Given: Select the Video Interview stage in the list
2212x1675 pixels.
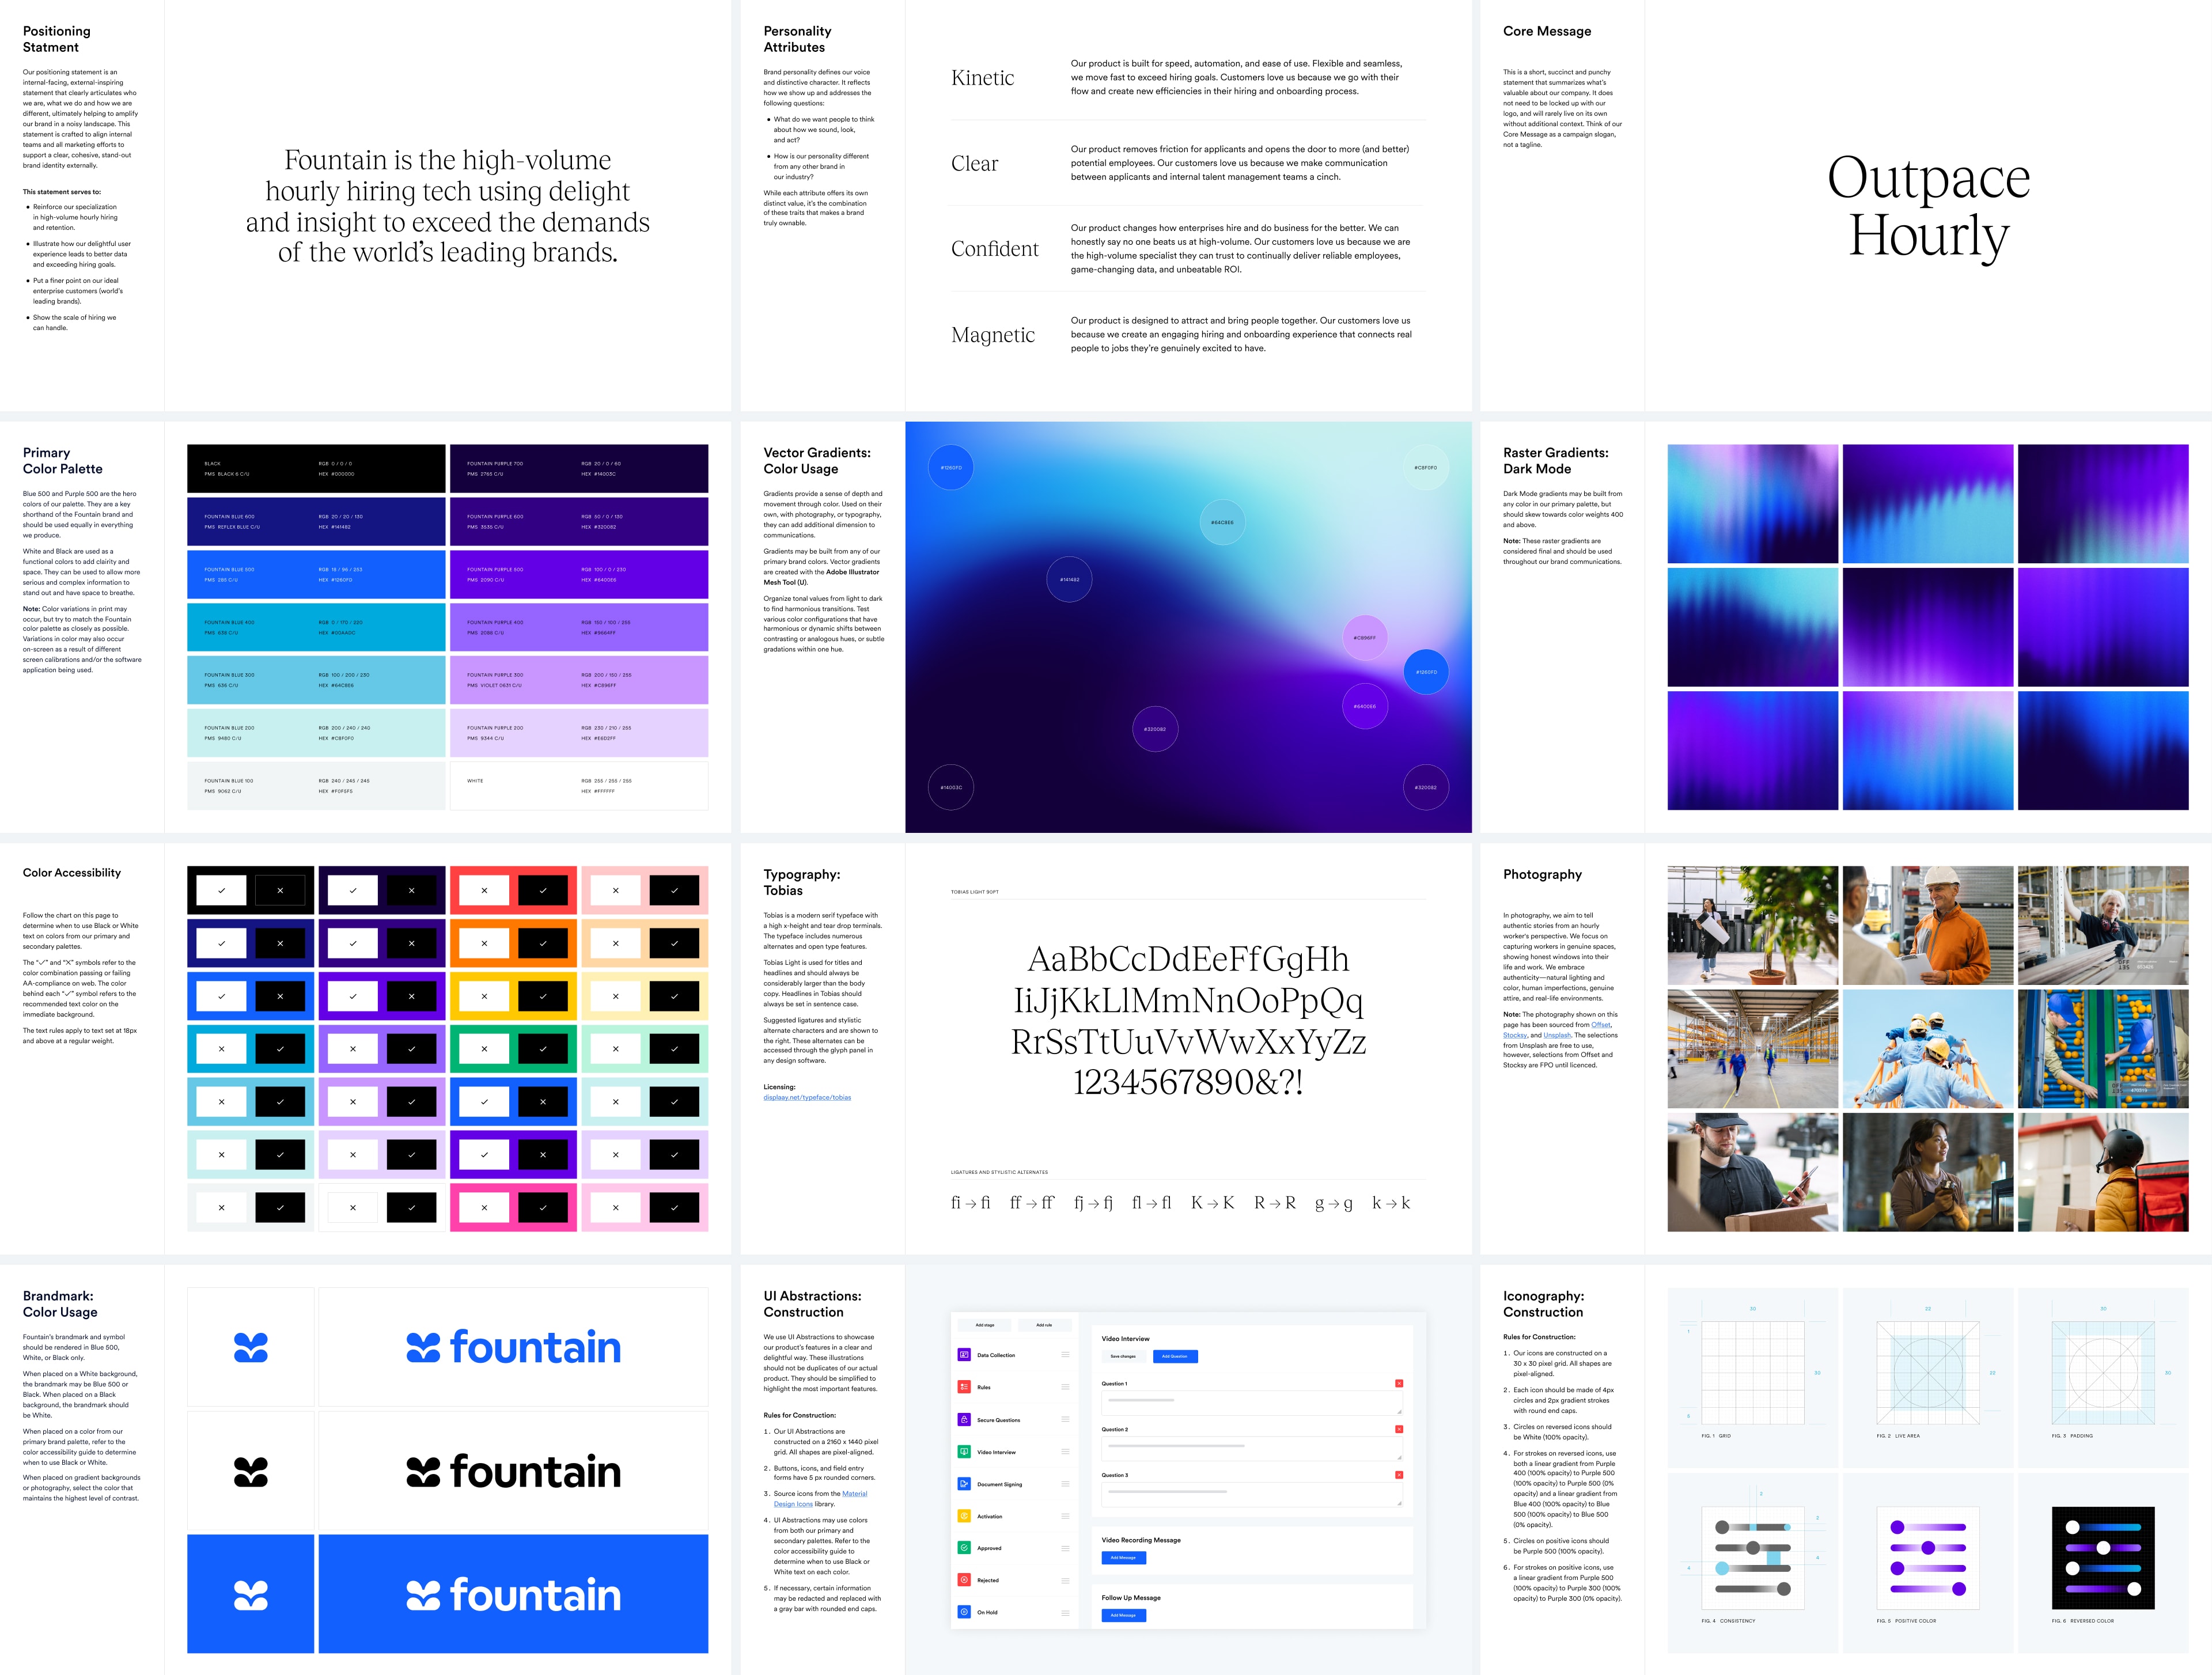Looking at the screenshot, I should click(x=1014, y=1452).
